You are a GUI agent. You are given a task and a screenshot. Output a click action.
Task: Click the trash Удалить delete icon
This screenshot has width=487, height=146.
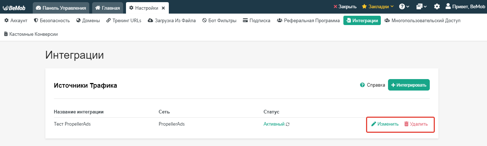(x=406, y=124)
